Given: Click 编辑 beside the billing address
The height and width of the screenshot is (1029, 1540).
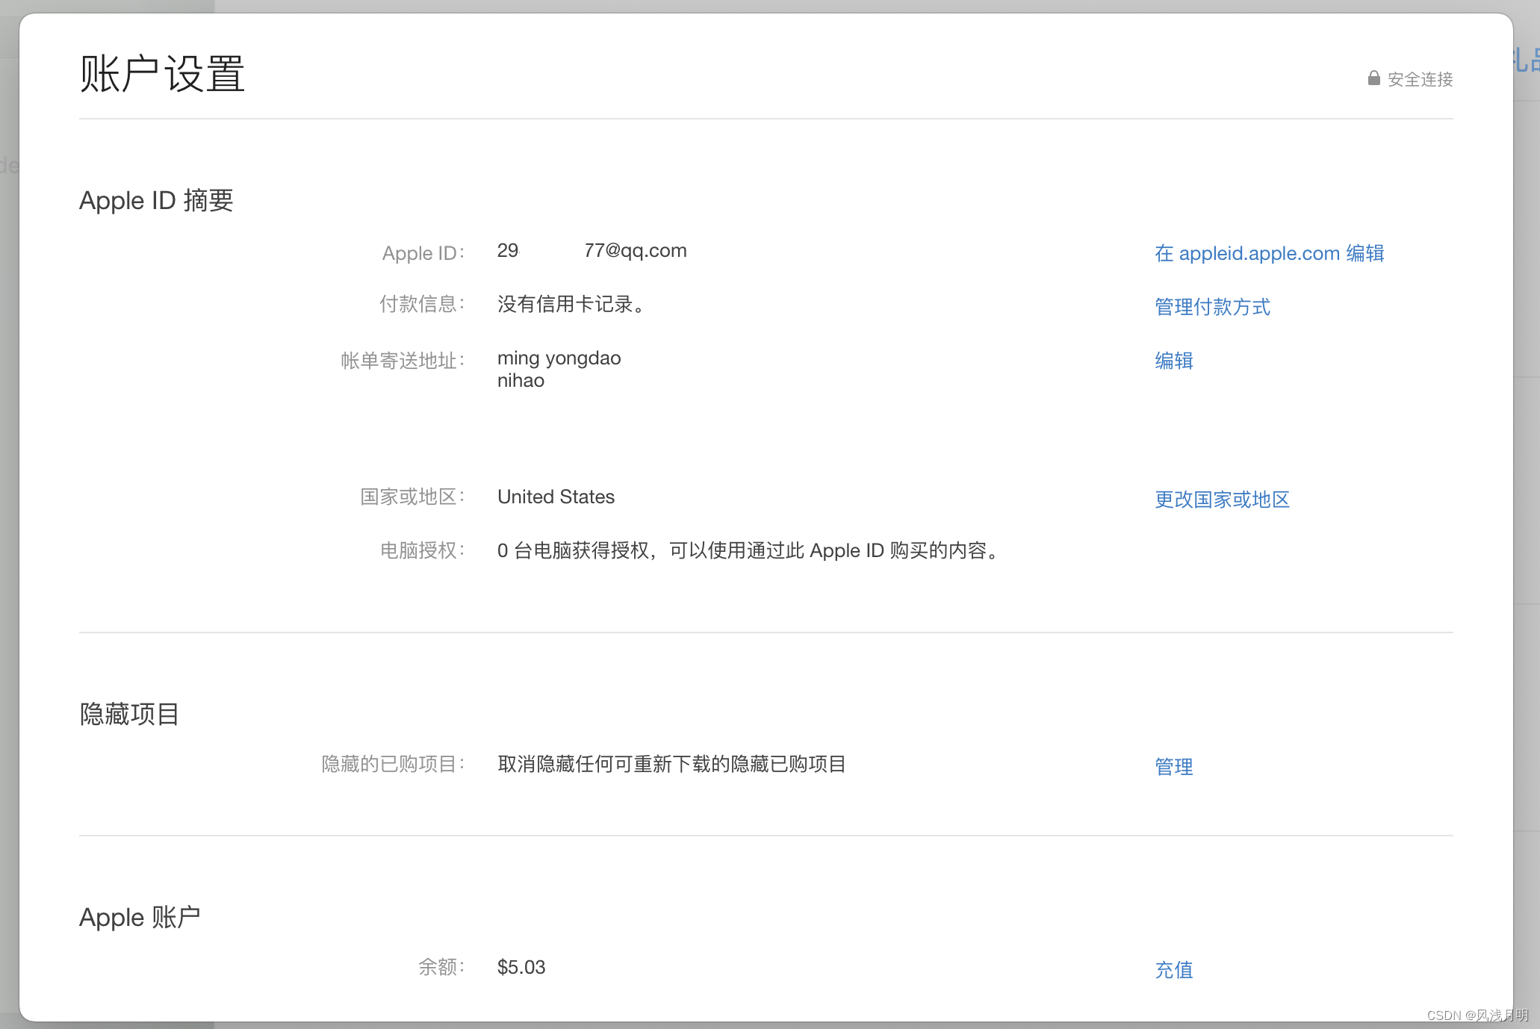Looking at the screenshot, I should pyautogui.click(x=1173, y=361).
